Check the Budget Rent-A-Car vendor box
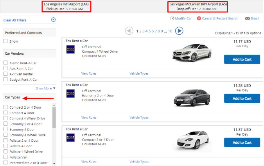This screenshot has width=264, height=166. coord(5,79)
